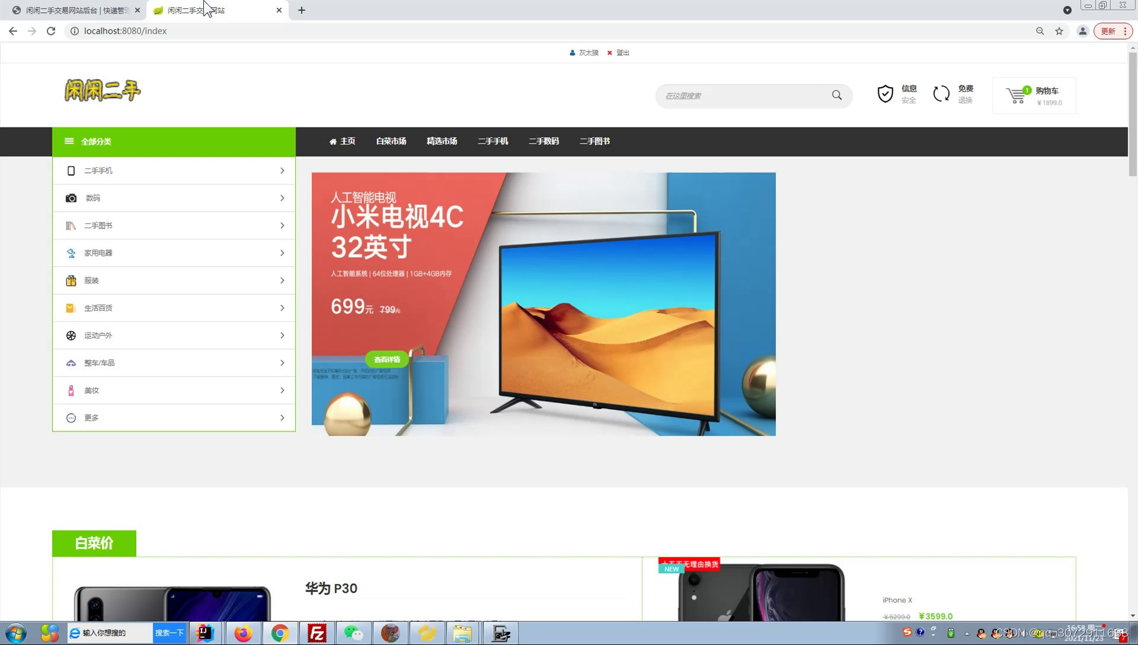Click the free return cycle icon
Screen dimensions: 1138x645
[x=941, y=94]
